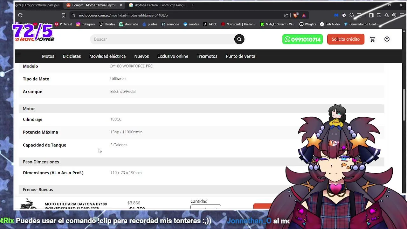Open the Fish Audio bookmark

click(x=330, y=24)
